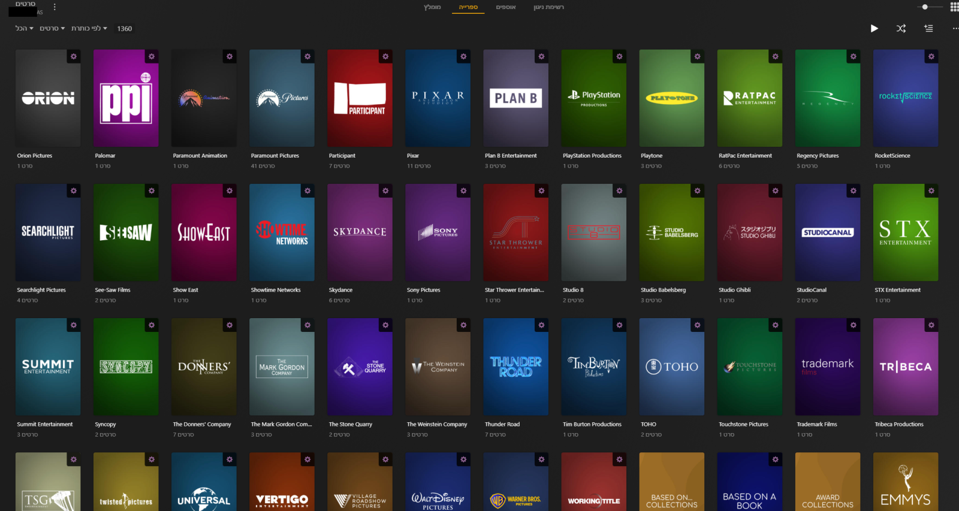The width and height of the screenshot is (959, 511).
Task: Open the StudioCanal poster
Action: click(x=827, y=232)
